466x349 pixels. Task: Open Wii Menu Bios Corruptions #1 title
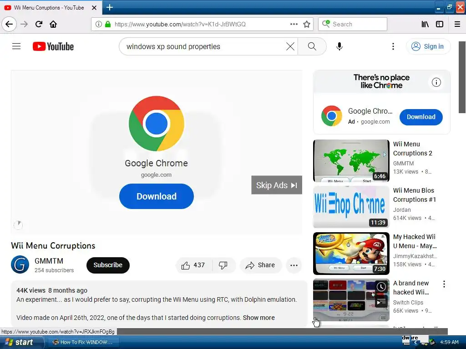point(414,195)
